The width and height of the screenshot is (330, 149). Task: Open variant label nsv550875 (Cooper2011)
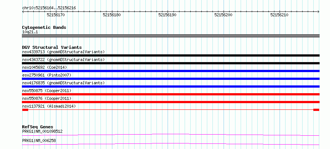click(47, 91)
